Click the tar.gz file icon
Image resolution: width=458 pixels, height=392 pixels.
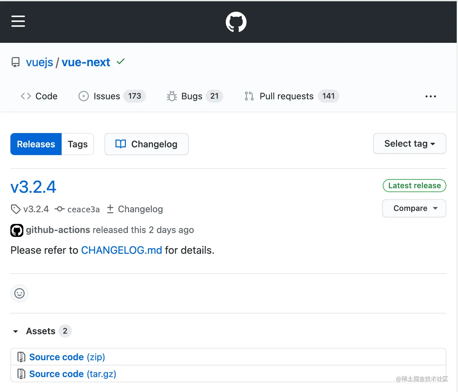click(x=21, y=374)
